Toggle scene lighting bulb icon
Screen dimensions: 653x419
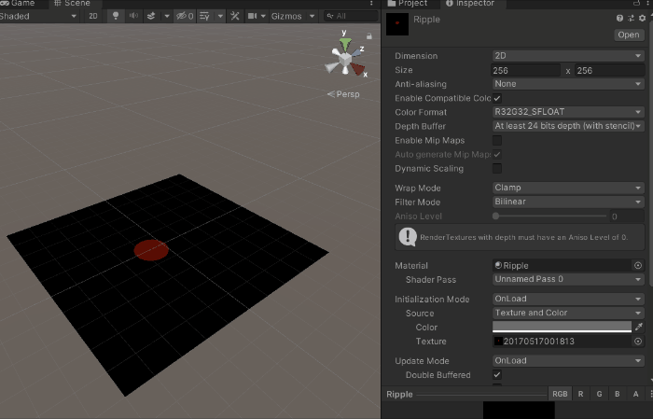click(116, 16)
